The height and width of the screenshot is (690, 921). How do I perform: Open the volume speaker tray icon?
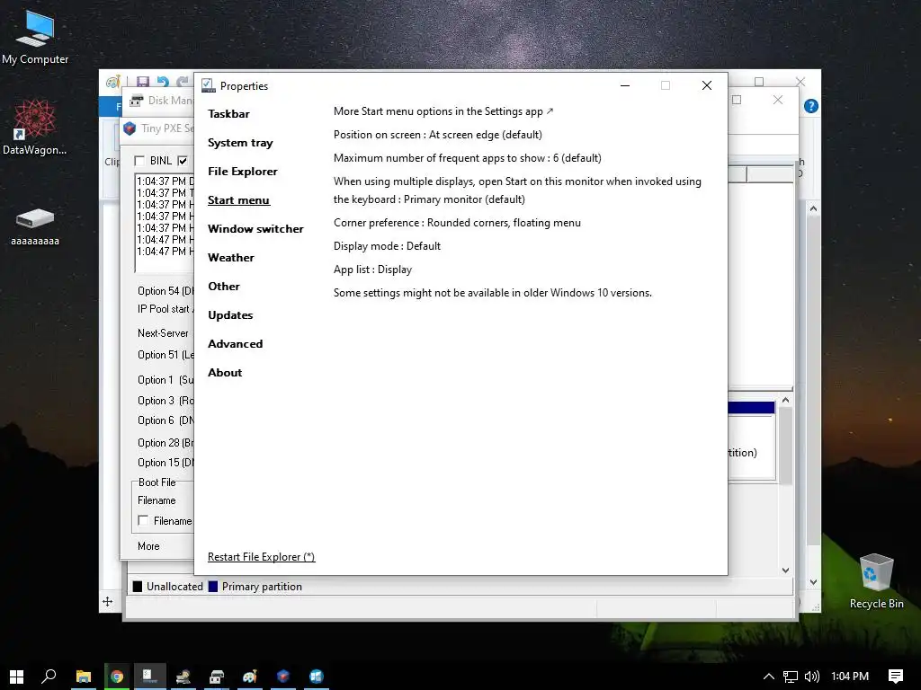tap(812, 677)
